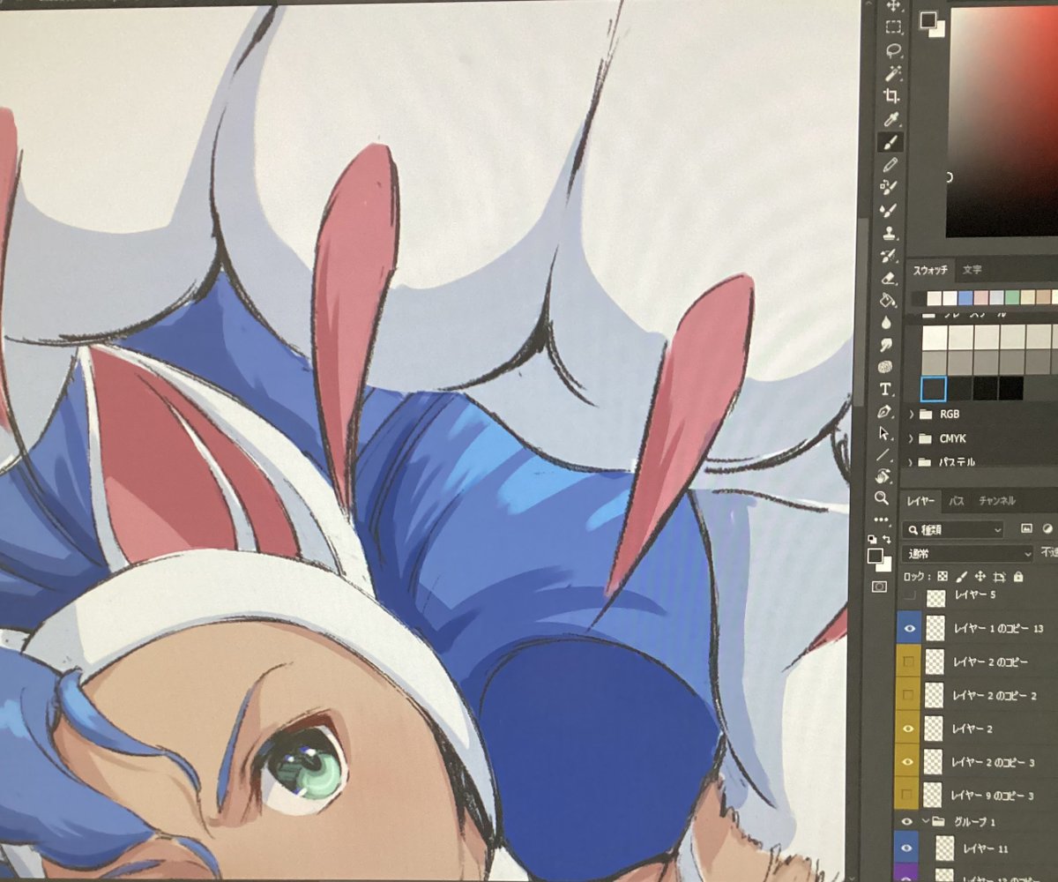Select the Brush tool
The width and height of the screenshot is (1058, 882).
pyautogui.click(x=890, y=142)
